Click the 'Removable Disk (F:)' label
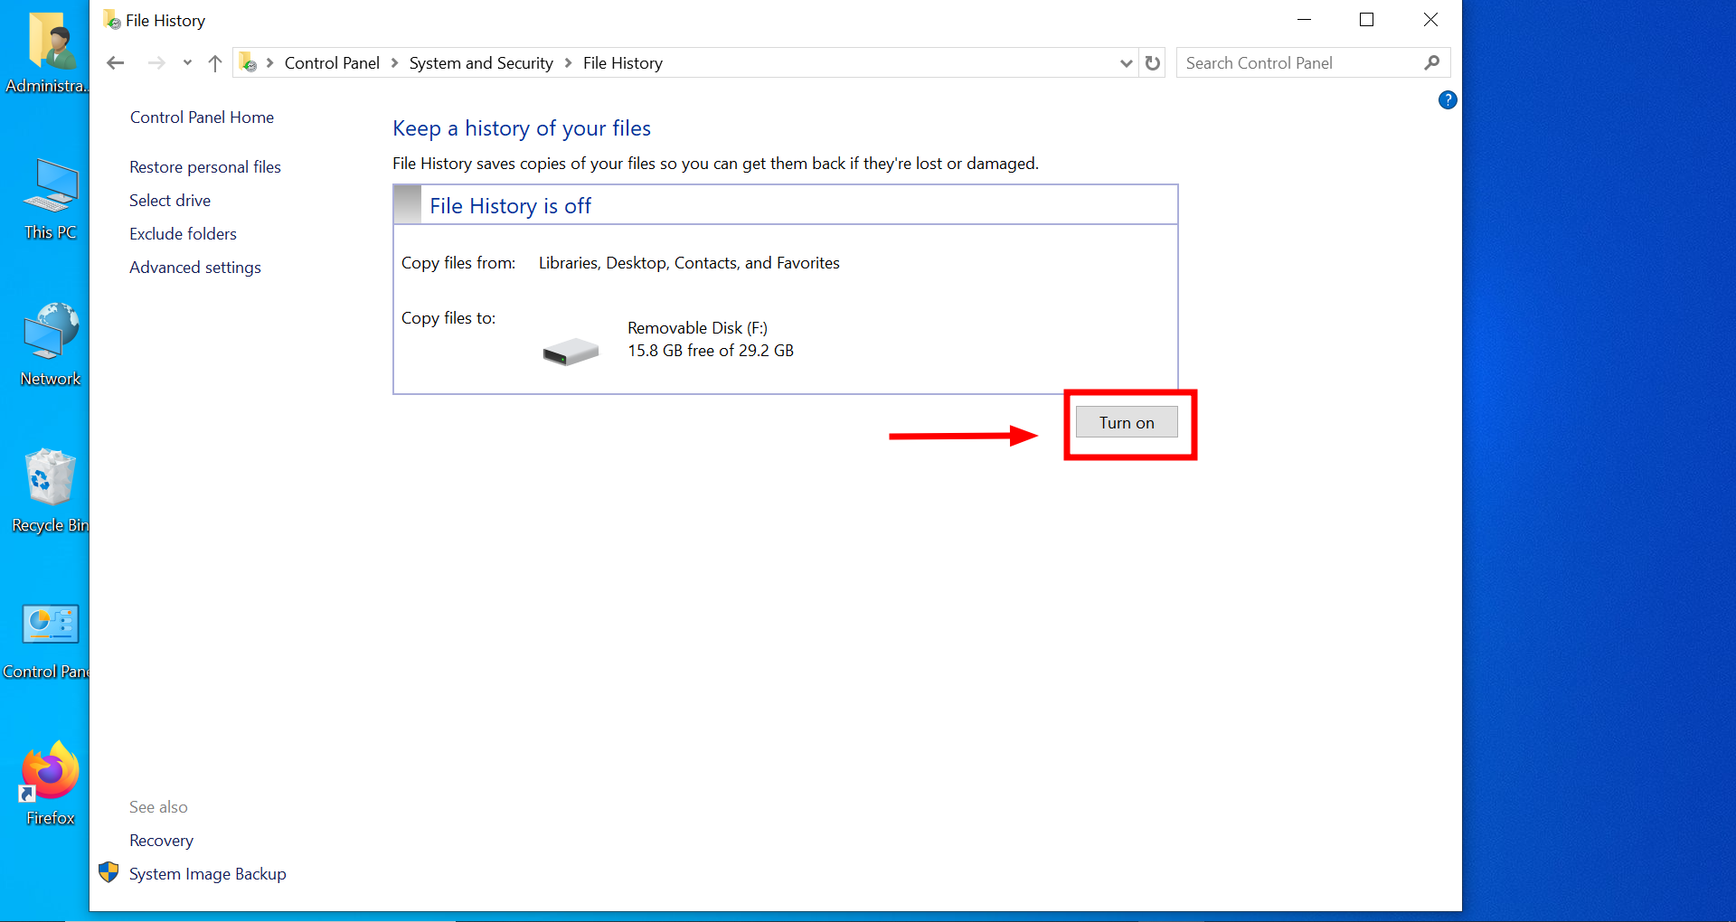Image resolution: width=1736 pixels, height=922 pixels. coord(697,328)
